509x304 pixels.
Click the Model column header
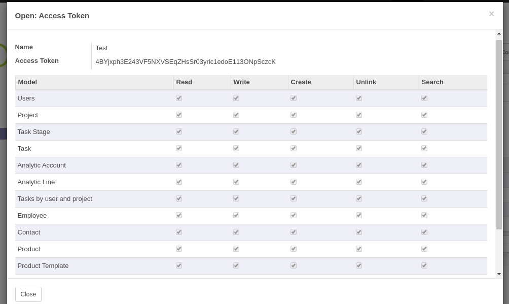[27, 82]
